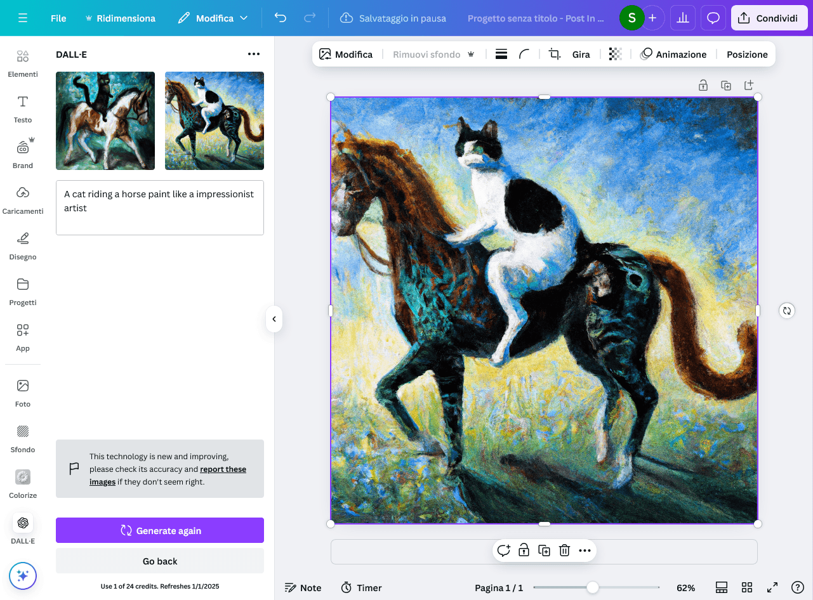
Task: Open DALL·E panel more options
Action: (x=254, y=55)
